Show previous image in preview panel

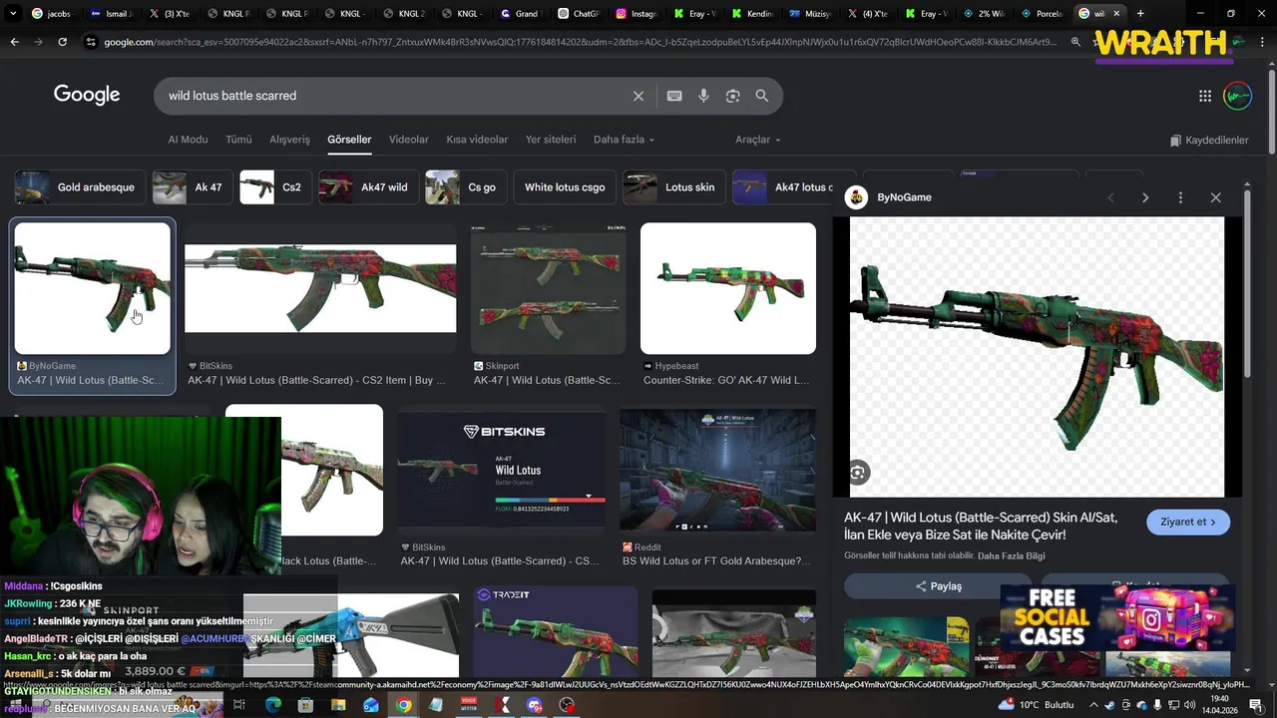coord(1110,197)
